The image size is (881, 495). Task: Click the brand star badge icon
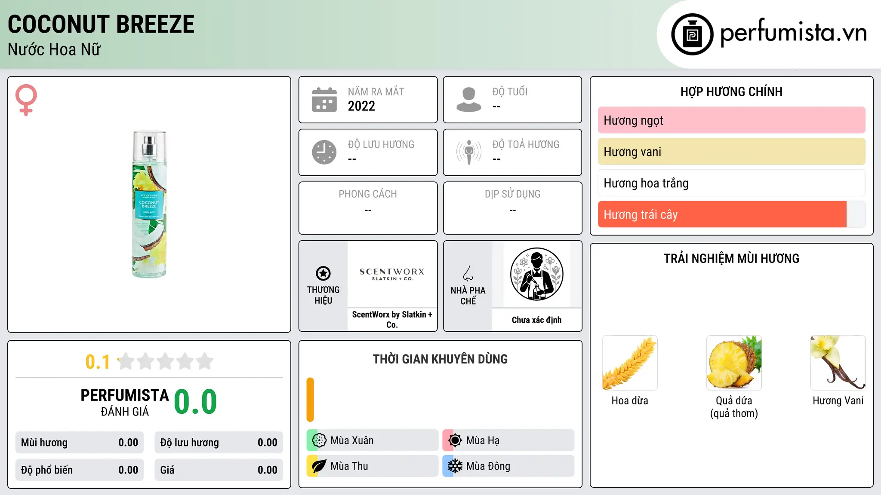[x=323, y=273]
